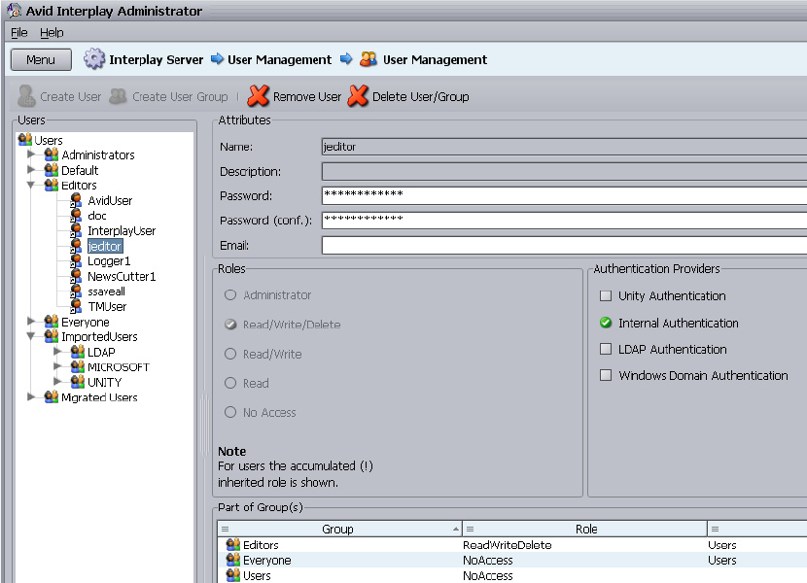
Task: Click the Password input field
Action: 564,195
